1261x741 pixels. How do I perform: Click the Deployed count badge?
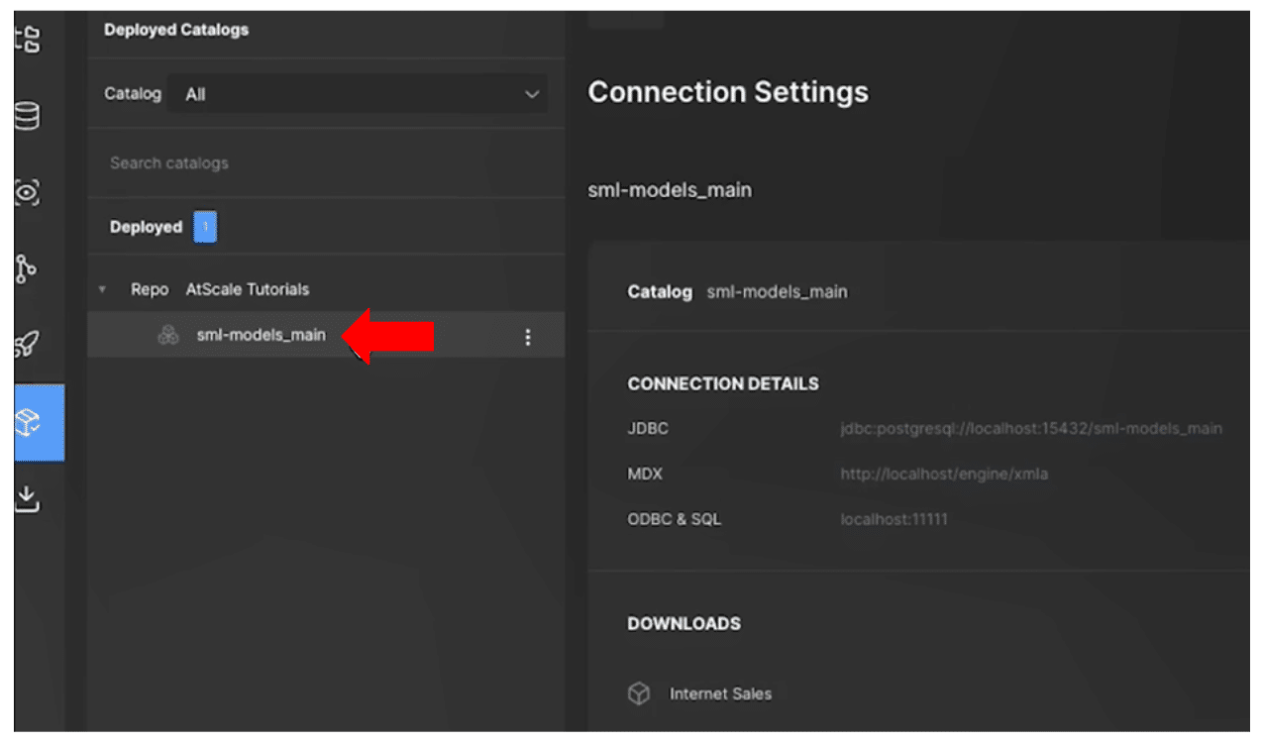[204, 226]
